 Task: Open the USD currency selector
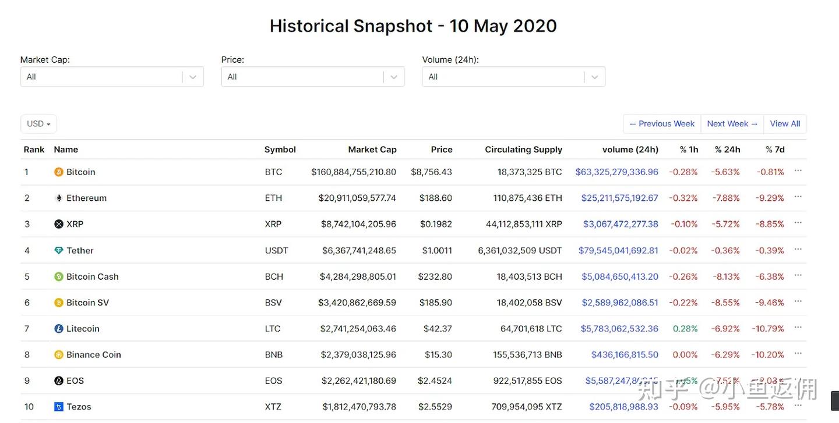click(38, 124)
